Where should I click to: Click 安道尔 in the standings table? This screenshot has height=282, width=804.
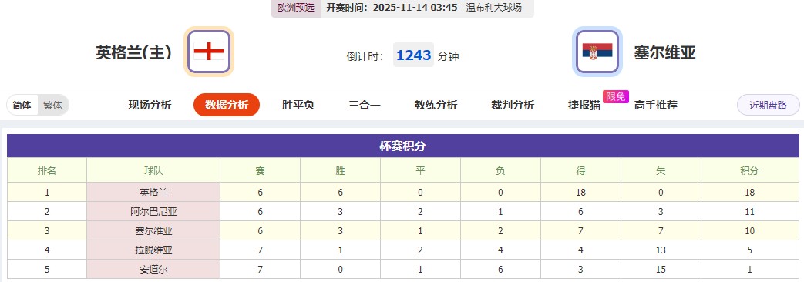click(153, 270)
